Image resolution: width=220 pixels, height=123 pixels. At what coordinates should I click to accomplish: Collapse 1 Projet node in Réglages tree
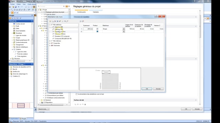point(39,10)
